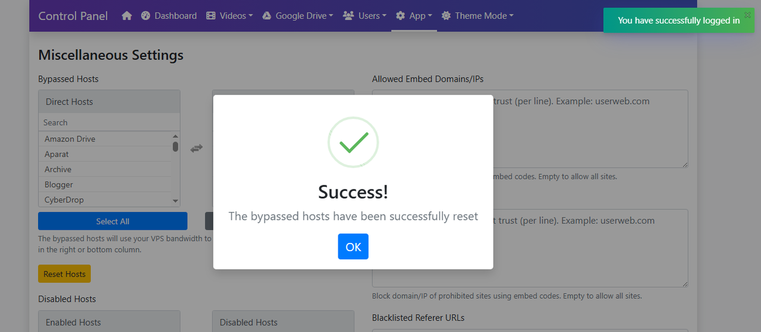Viewport: 761px width, 332px height.
Task: Expand the Theme Mode dropdown
Action: coord(477,16)
